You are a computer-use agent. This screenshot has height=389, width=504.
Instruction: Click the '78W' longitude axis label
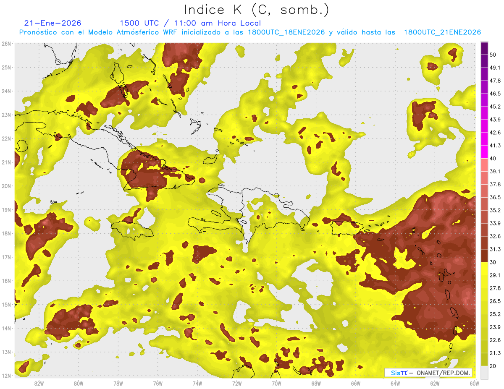click(118, 383)
